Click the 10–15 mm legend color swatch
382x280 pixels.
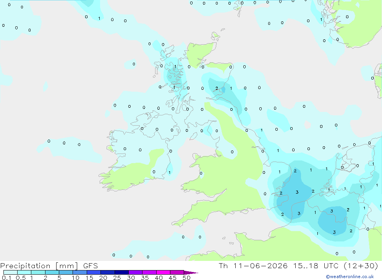pos(80,272)
